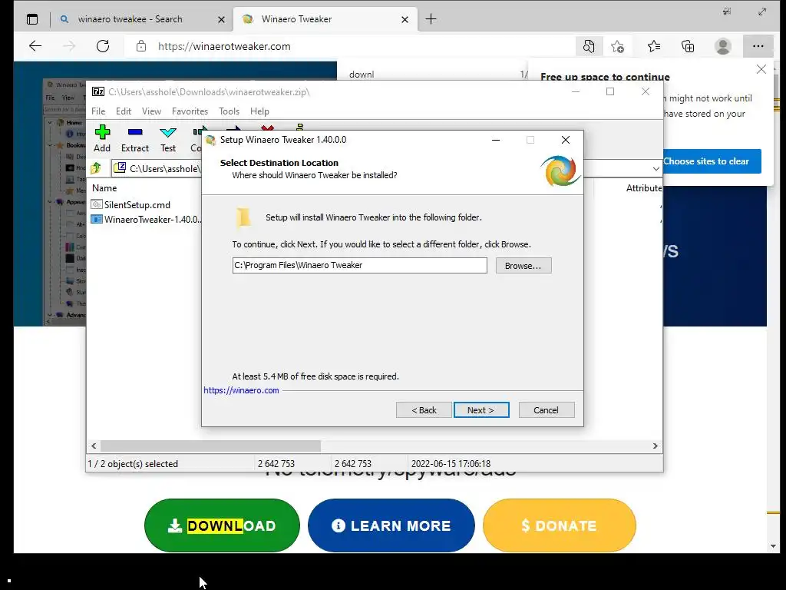Close the Winaero Tweaker browser tab
786x590 pixels.
click(405, 19)
